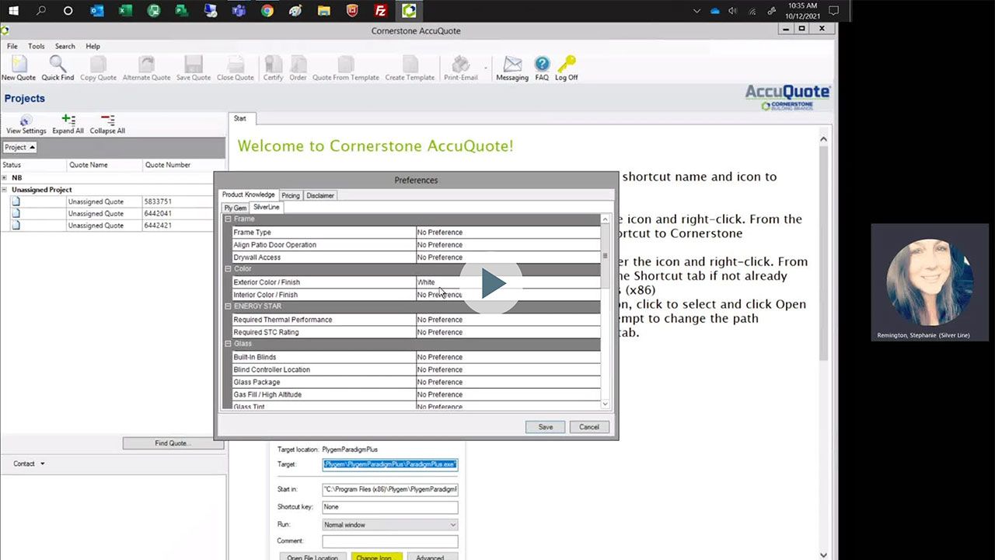This screenshot has height=560, width=995.
Task: Click the Print-Email printer icon
Action: [461, 68]
